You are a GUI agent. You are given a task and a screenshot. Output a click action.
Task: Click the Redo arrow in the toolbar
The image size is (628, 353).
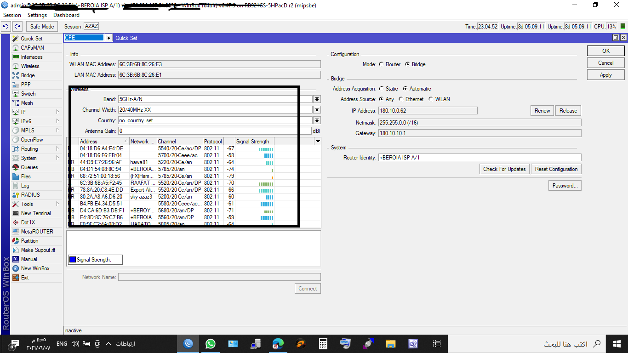tap(17, 27)
